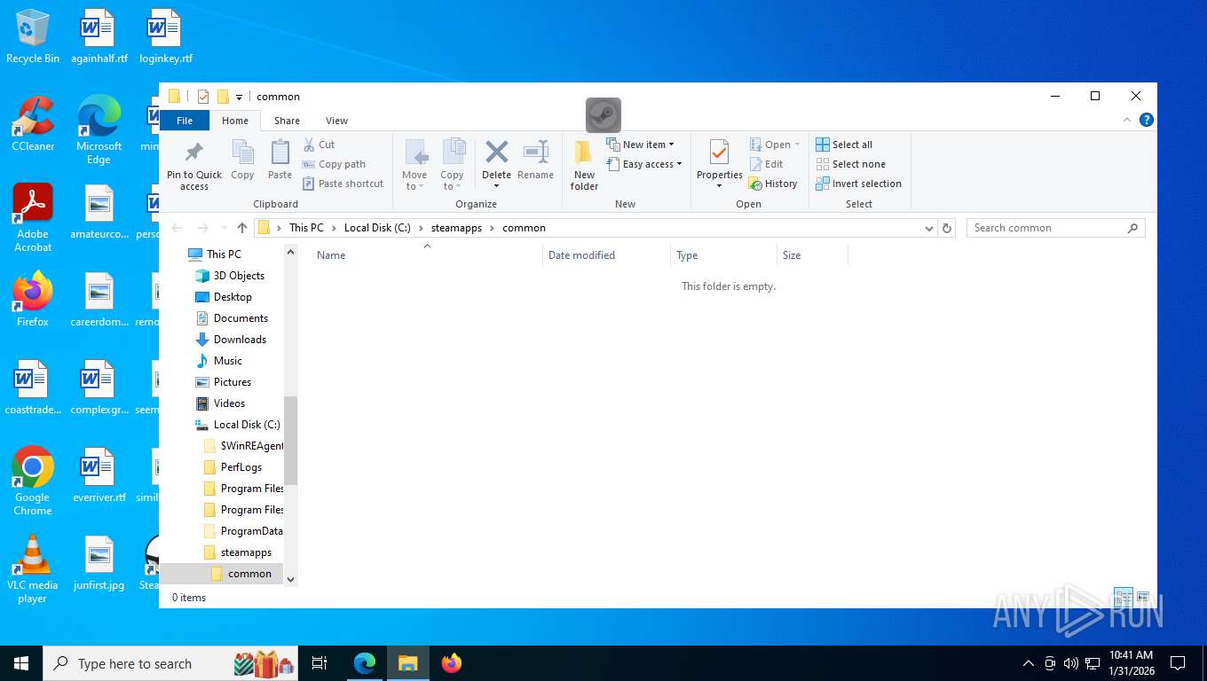Click the Edit ribbon button
This screenshot has height=681, width=1207.
766,164
